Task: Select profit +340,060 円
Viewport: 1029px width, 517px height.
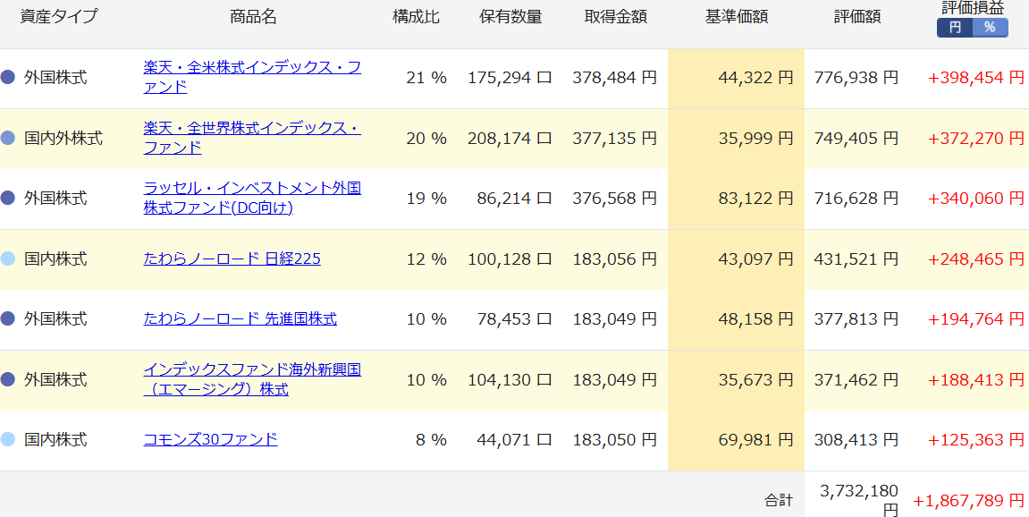Action: 976,199
